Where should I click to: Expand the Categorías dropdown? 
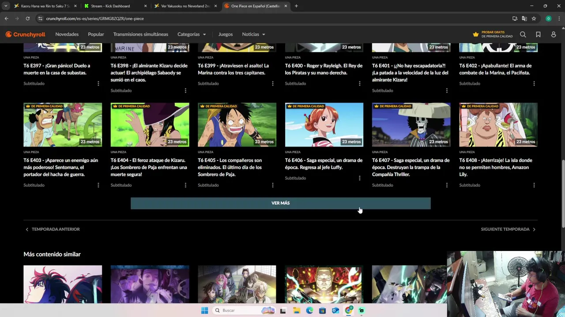tap(192, 34)
